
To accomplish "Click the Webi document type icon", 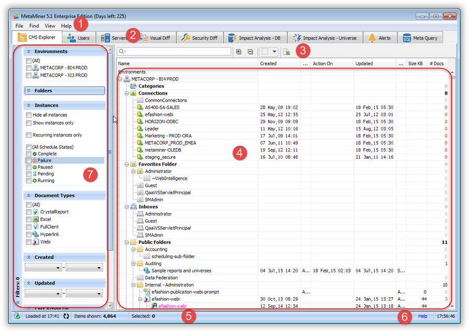I will [36, 242].
